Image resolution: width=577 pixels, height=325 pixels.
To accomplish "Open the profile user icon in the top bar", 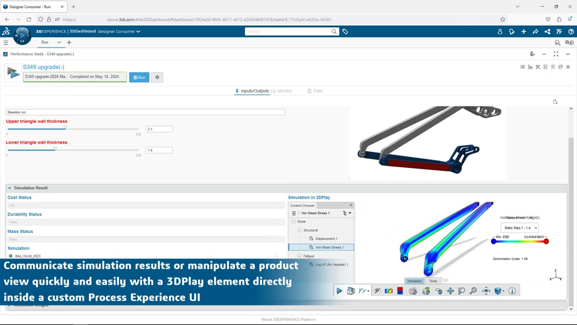I will click(x=499, y=32).
